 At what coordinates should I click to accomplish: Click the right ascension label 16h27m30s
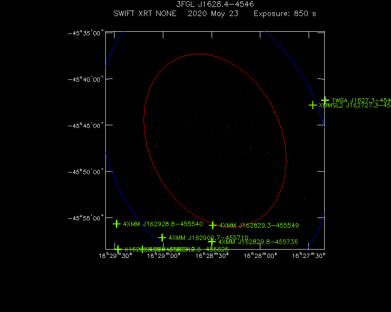[x=309, y=256]
